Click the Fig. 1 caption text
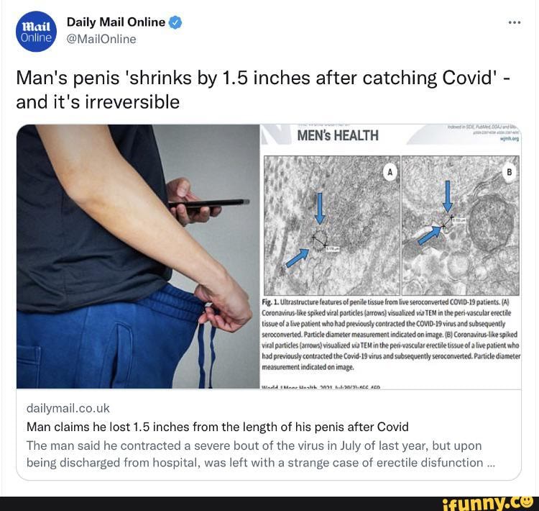This screenshot has width=539, height=511. coord(391,335)
